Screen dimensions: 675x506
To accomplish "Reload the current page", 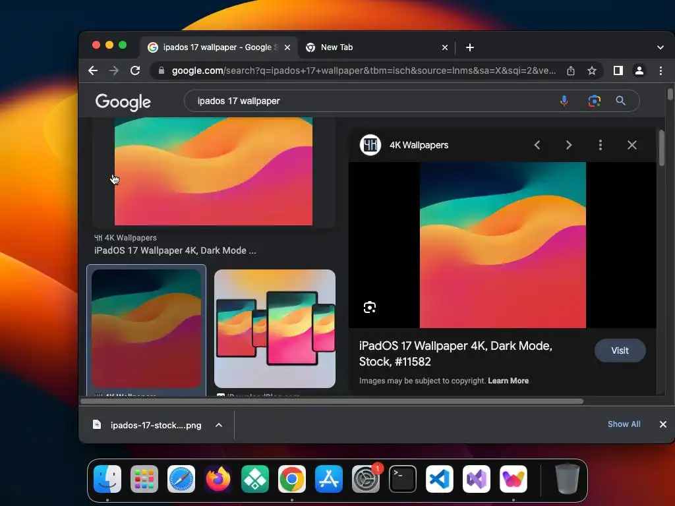I will pyautogui.click(x=135, y=70).
